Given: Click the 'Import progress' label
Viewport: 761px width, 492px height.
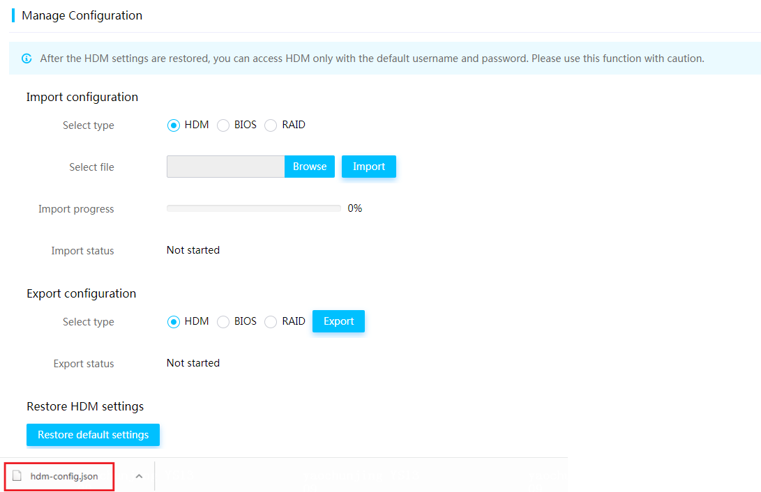Looking at the screenshot, I should pyautogui.click(x=76, y=209).
